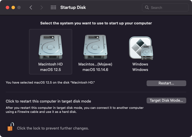Viewport: 192px width, 137px height.
Task: Go back using the left chevron
Action: click(31, 7)
